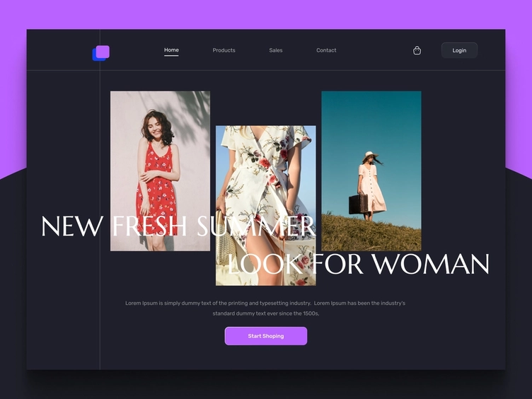Click the Login button
Viewport: 532px width, 399px height.
coord(459,50)
